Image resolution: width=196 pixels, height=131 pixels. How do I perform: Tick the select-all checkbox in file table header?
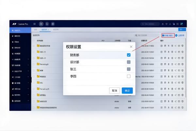pyautogui.click(x=34, y=41)
